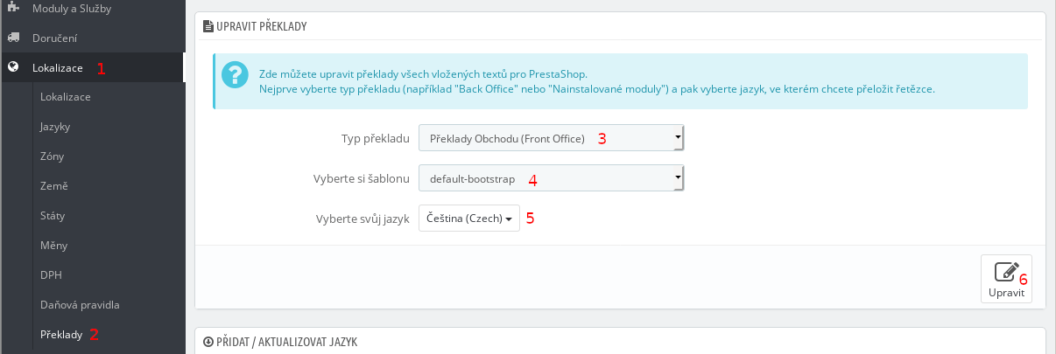Click the blue question mark help icon
The width and height of the screenshot is (1056, 354).
tap(236, 74)
